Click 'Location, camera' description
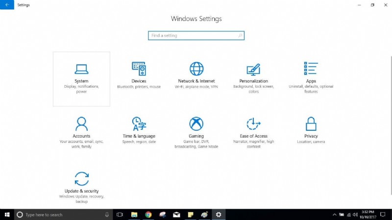Screen dimensions: 392x220 [311, 142]
